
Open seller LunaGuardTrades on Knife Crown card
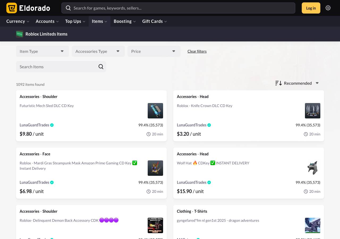click(192, 125)
